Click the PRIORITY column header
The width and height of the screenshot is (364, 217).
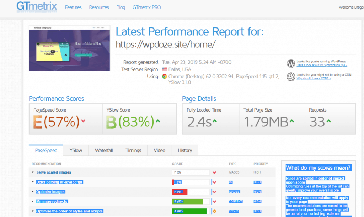261,164
